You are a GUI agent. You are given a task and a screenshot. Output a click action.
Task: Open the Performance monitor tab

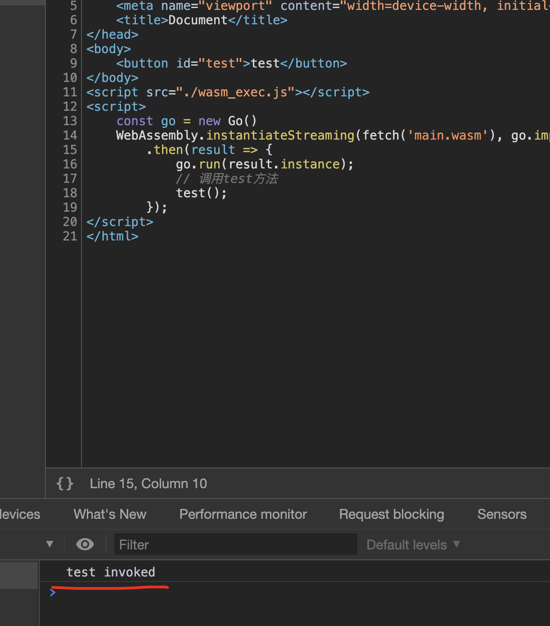click(x=243, y=514)
